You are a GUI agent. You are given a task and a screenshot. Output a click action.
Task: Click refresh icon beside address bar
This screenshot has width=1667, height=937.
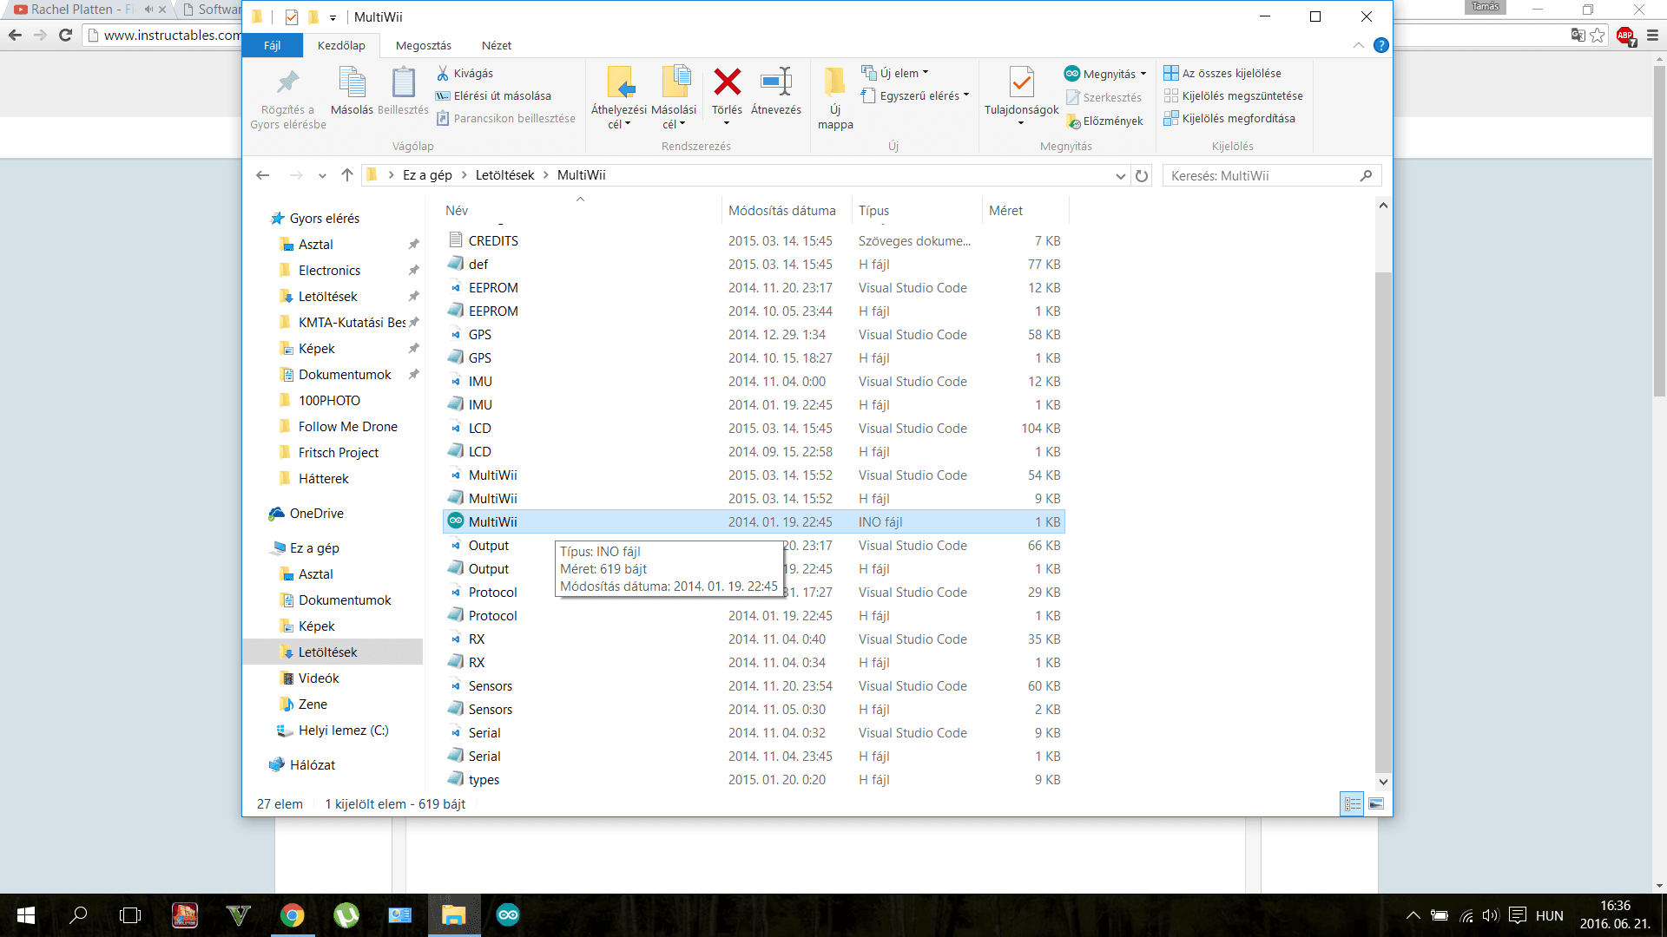tap(1142, 176)
